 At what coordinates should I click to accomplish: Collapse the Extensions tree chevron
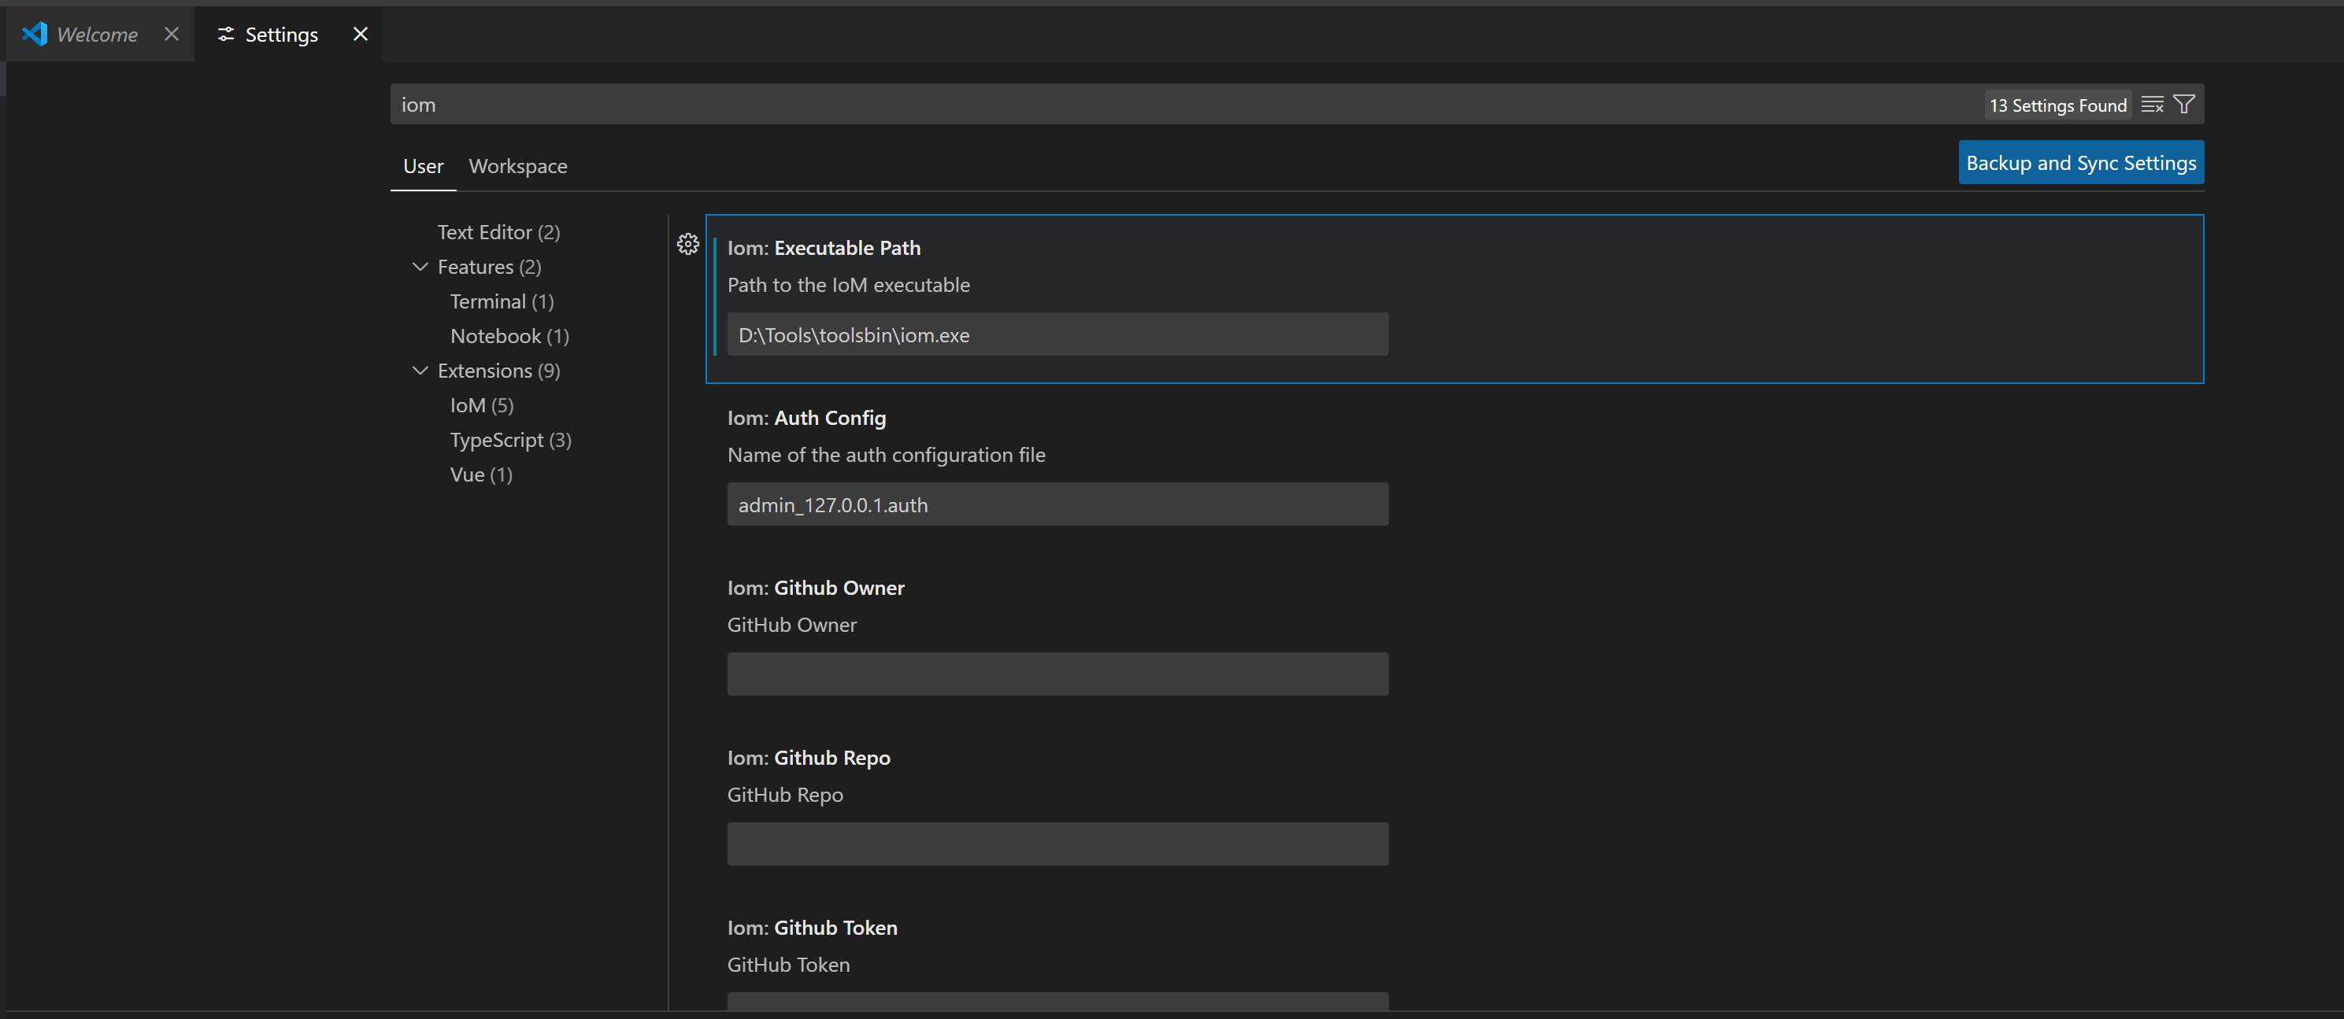(420, 370)
